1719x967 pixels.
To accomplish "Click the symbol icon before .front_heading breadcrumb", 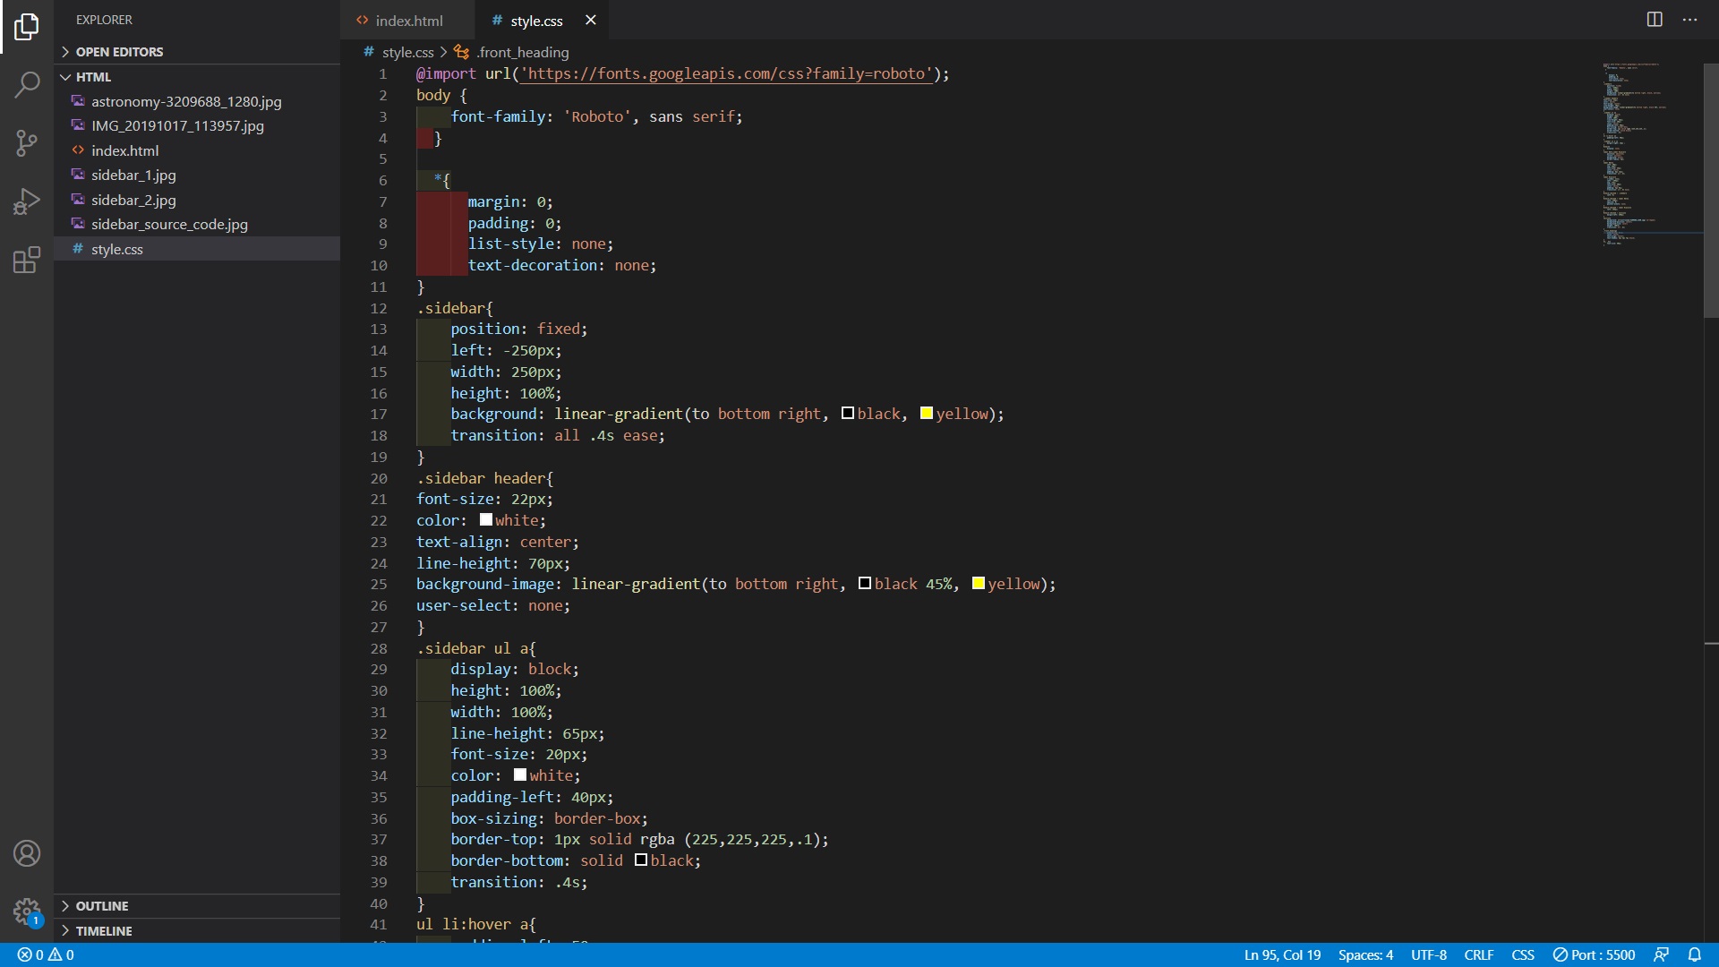I will 462,52.
